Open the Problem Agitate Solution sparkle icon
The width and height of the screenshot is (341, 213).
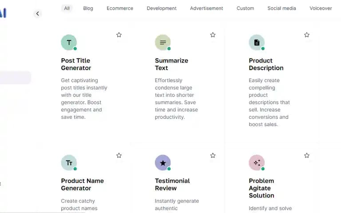pyautogui.click(x=257, y=163)
